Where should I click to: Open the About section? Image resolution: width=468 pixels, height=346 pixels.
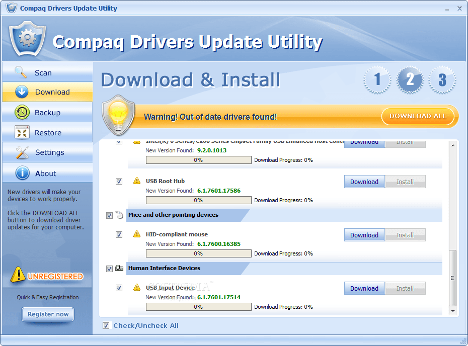click(x=47, y=173)
